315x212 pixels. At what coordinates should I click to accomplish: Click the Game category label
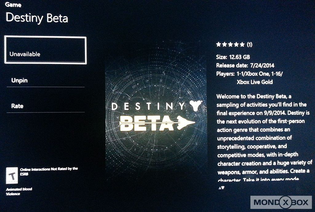[13, 5]
